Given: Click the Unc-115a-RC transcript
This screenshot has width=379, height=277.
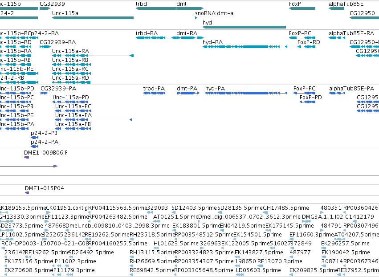Looking at the screenshot, I should pos(72,73).
